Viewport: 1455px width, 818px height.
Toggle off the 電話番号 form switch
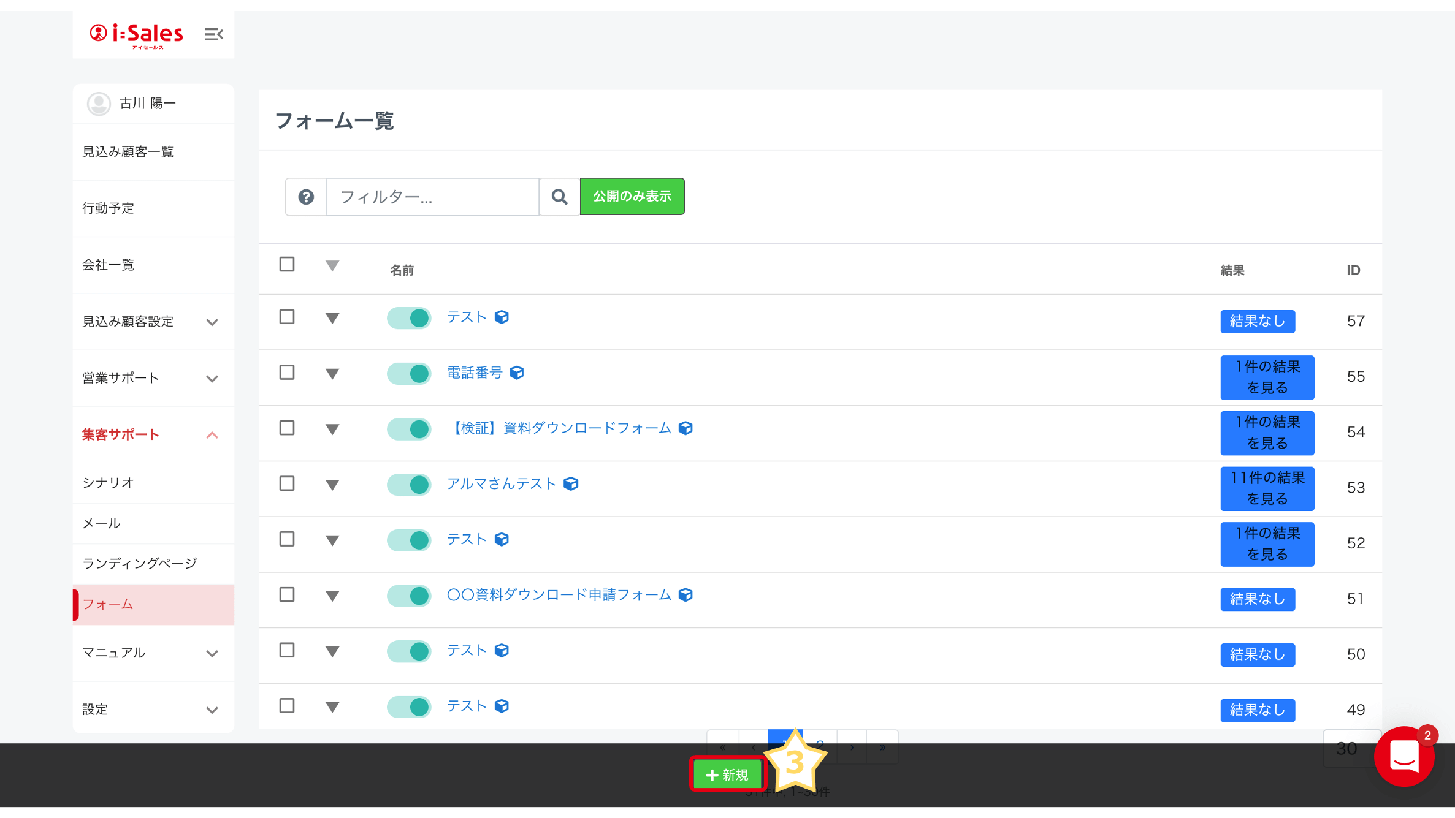coord(409,373)
